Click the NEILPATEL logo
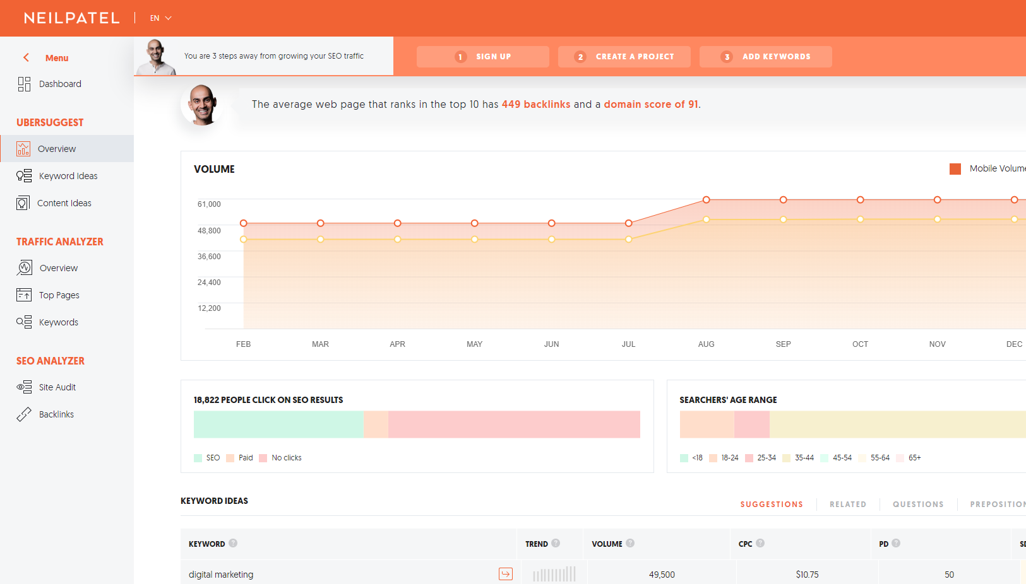Image resolution: width=1026 pixels, height=584 pixels. pos(72,18)
